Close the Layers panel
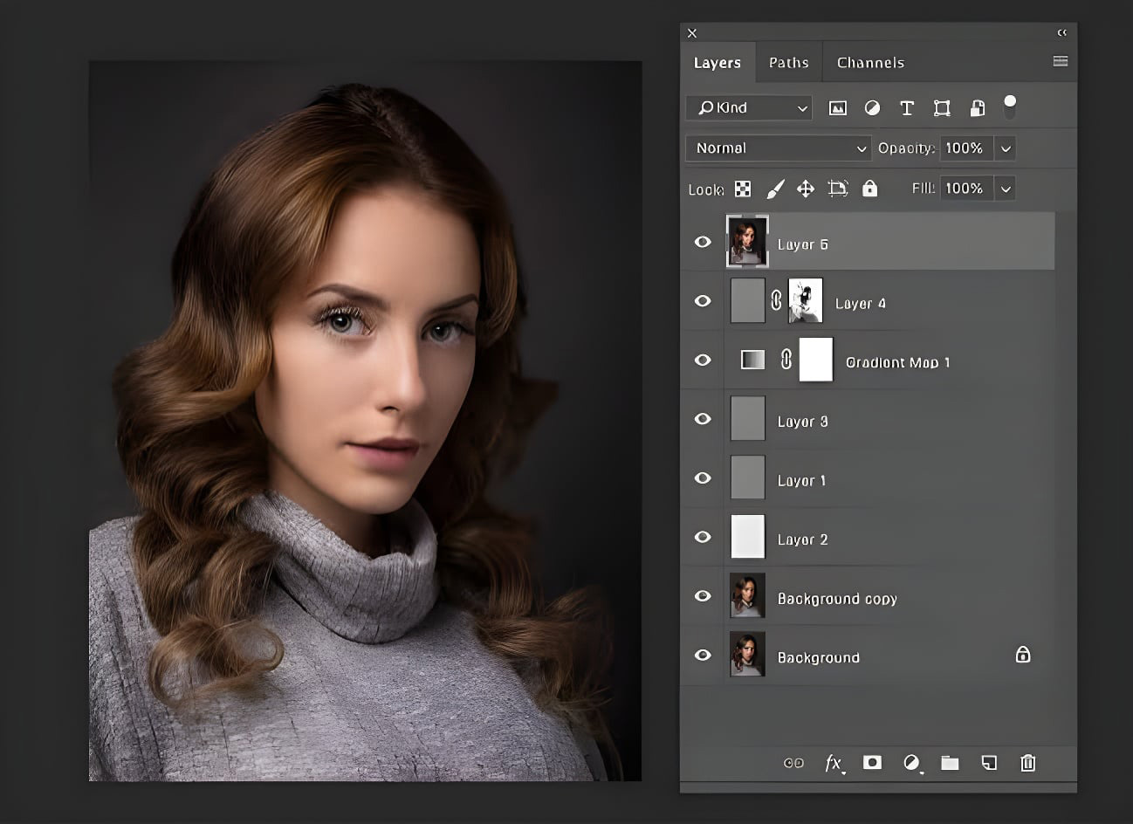 coord(692,33)
